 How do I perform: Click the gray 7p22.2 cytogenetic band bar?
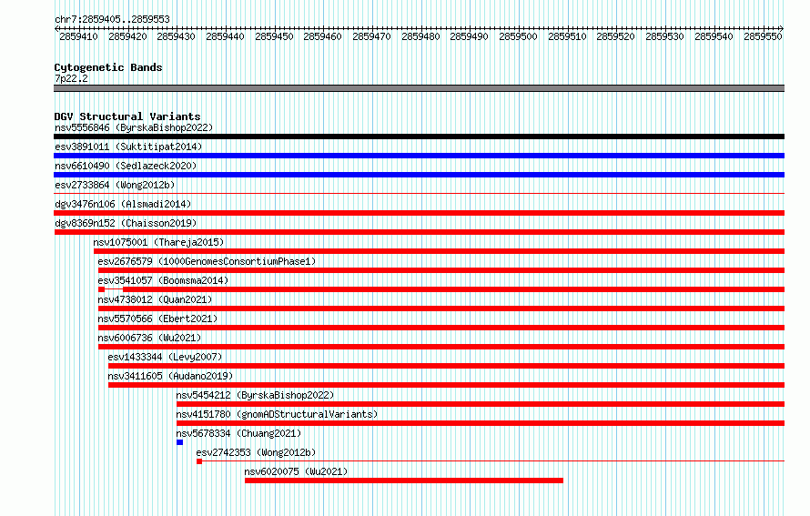[x=419, y=88]
